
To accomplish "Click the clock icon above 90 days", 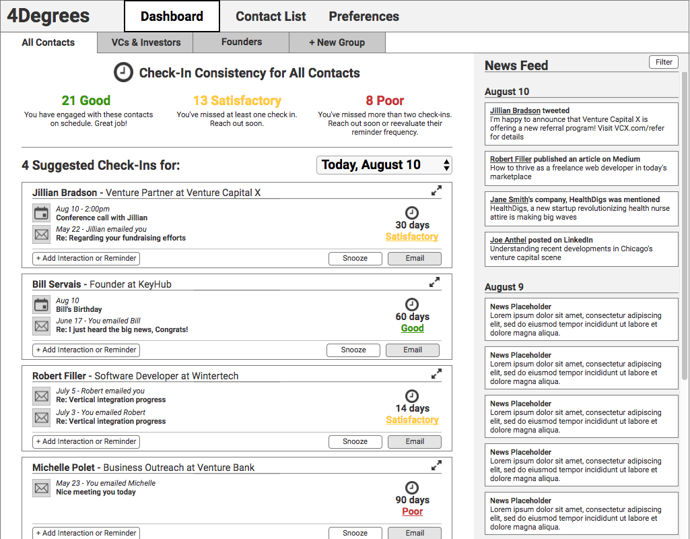I will point(412,488).
